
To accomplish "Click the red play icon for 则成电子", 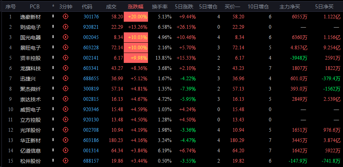I will tap(66, 27).
